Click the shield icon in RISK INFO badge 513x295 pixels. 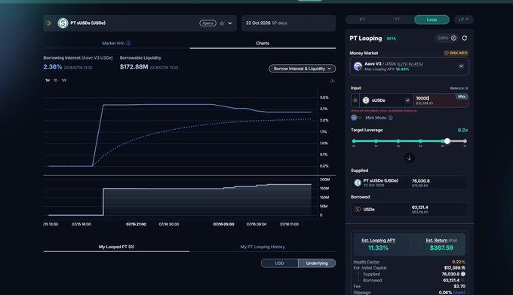pos(447,53)
